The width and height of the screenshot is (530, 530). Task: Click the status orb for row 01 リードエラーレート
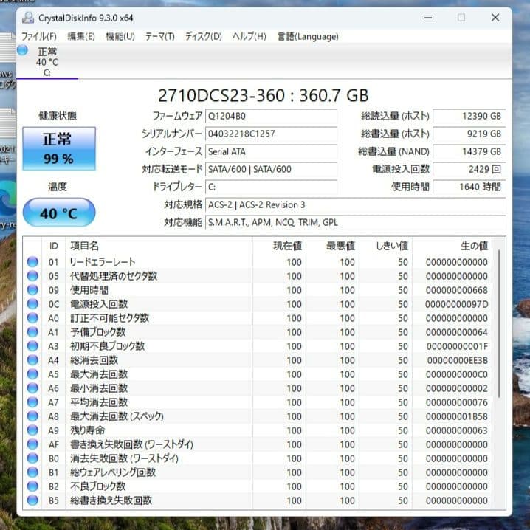coord(32,261)
